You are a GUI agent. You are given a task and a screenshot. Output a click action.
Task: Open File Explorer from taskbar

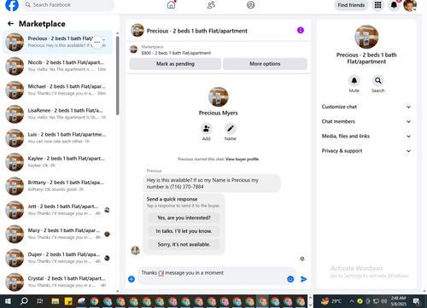[56, 301]
